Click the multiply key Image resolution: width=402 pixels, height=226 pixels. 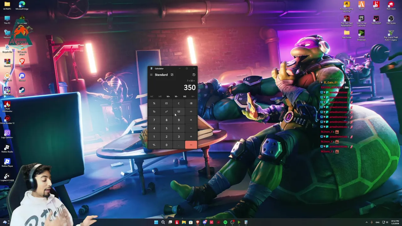pos(191,120)
